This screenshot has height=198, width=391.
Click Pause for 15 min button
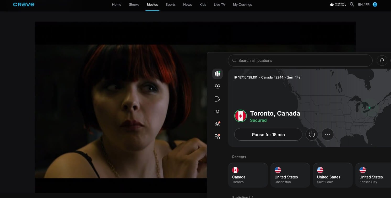tap(268, 134)
